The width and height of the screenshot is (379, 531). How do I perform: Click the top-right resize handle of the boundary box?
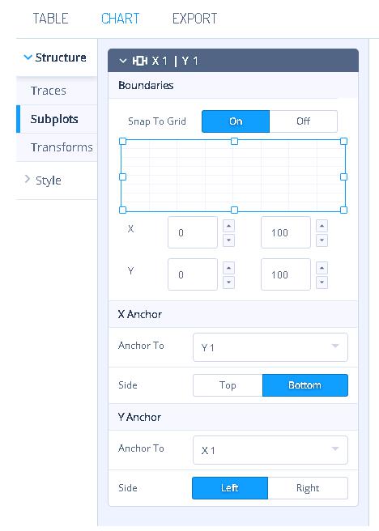(343, 141)
